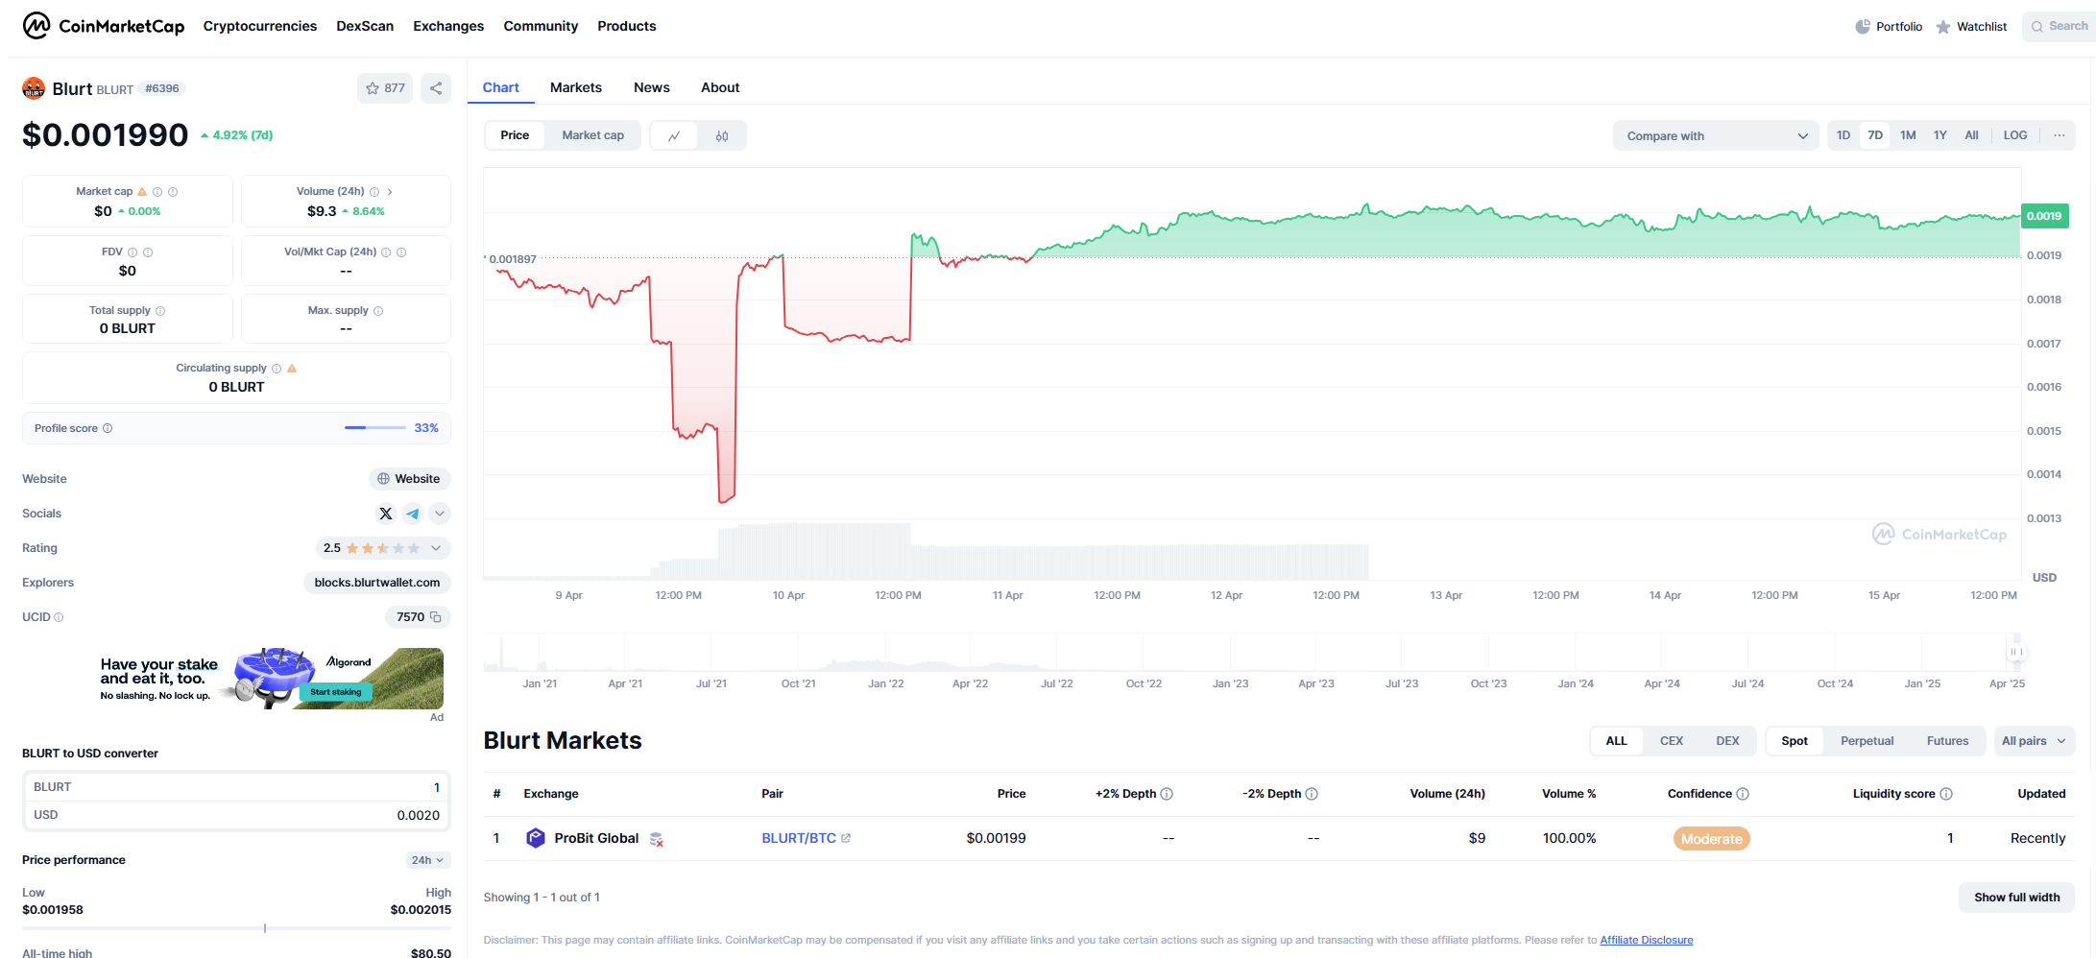Click the UCID info icon
This screenshot has height=958, width=2096.
(59, 617)
